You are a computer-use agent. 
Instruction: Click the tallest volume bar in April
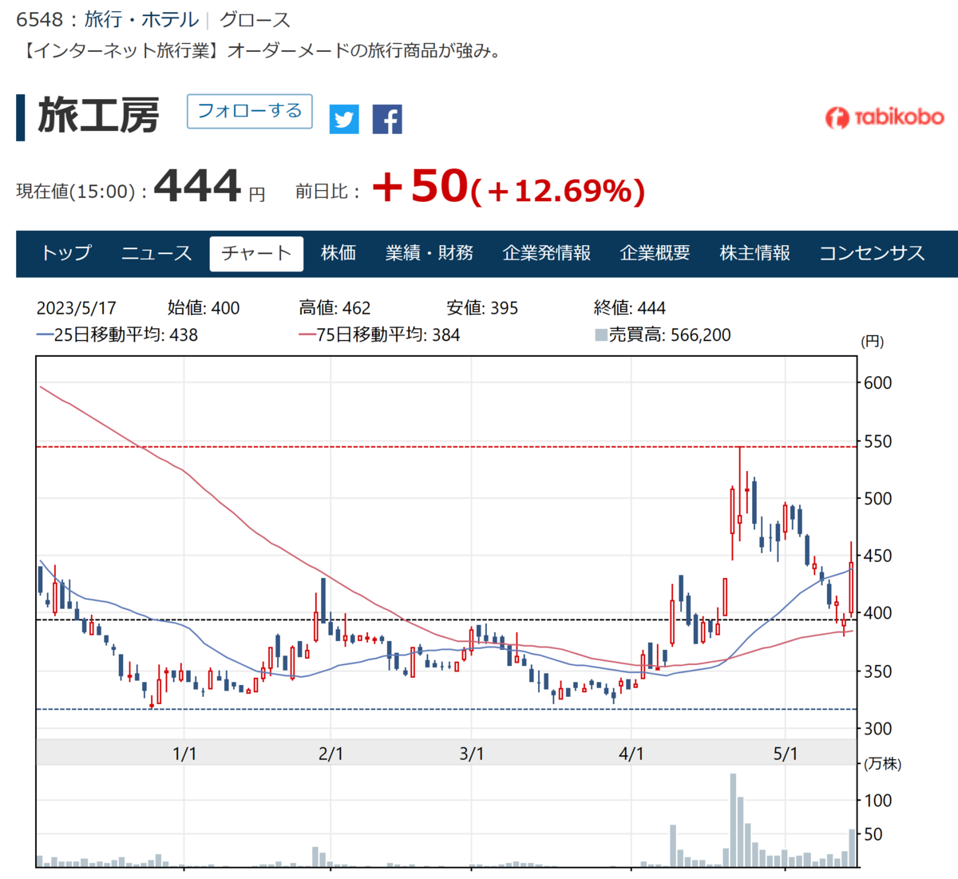733,820
